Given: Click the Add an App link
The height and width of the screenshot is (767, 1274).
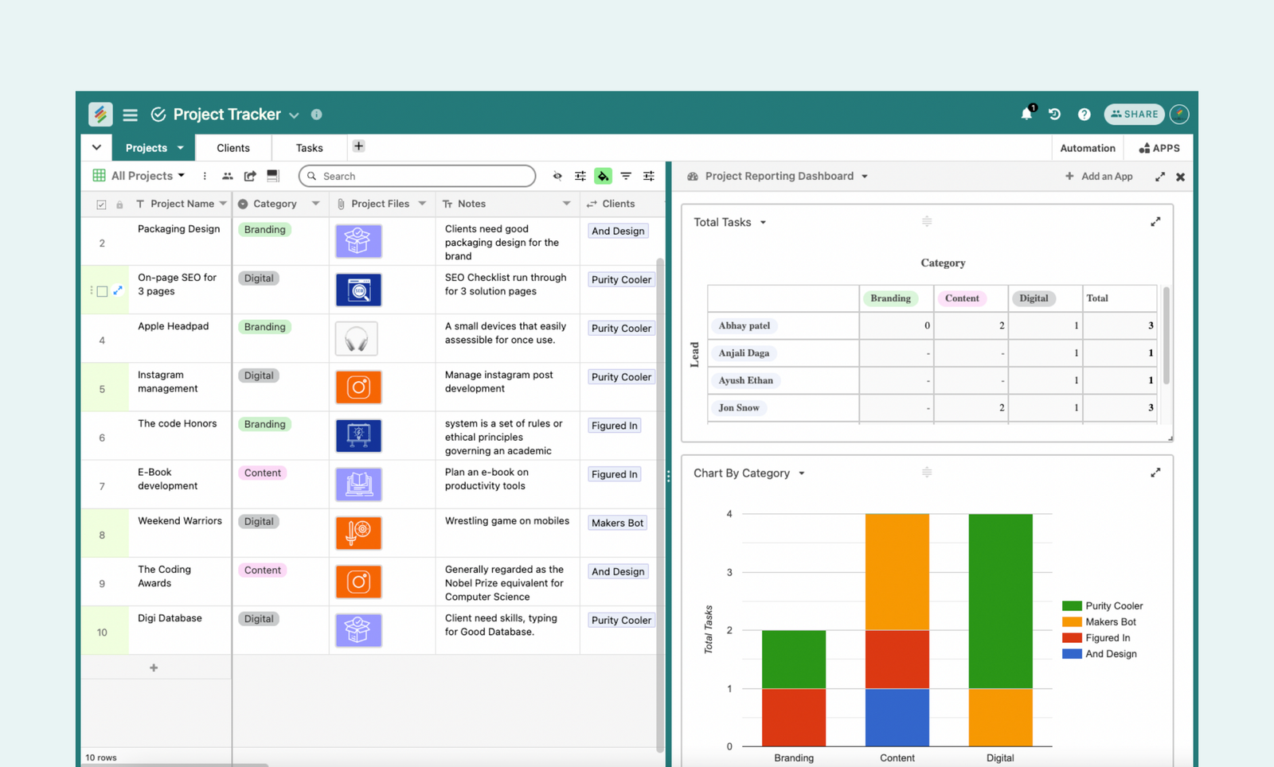Looking at the screenshot, I should pos(1107,176).
